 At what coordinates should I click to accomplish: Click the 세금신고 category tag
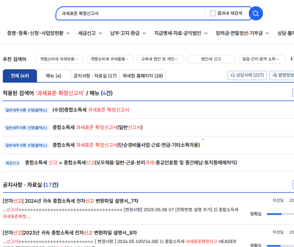pyautogui.click(x=12, y=163)
